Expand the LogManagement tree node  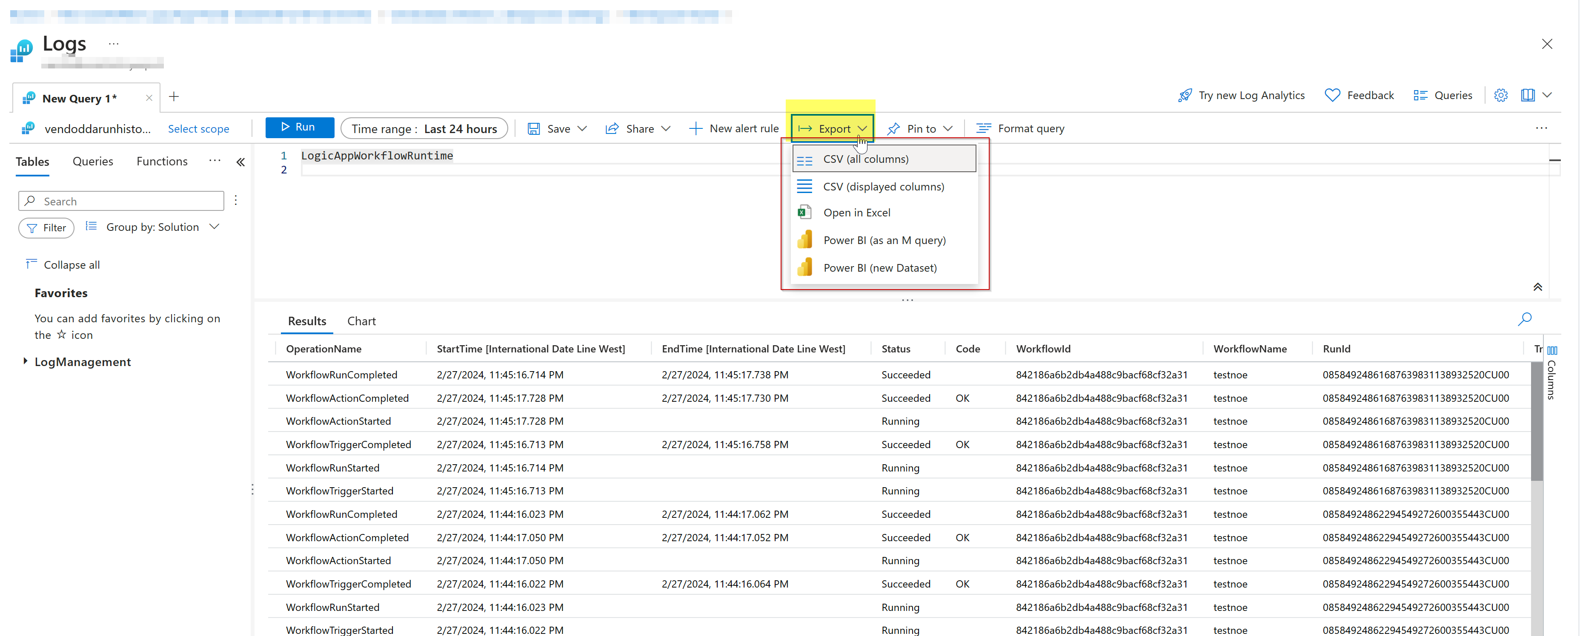pyautogui.click(x=25, y=361)
